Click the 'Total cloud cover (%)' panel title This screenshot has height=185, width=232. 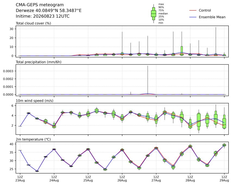pyautogui.click(x=33, y=23)
